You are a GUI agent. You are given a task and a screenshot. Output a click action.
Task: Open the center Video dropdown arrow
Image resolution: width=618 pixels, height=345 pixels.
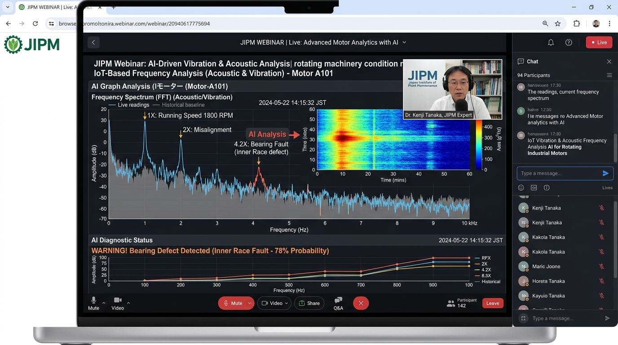click(287, 303)
